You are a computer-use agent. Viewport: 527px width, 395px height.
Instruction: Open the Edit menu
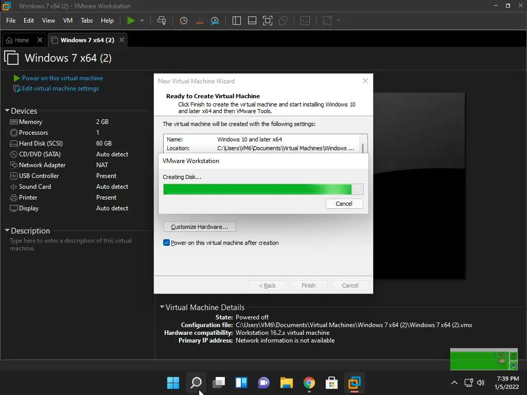click(29, 21)
